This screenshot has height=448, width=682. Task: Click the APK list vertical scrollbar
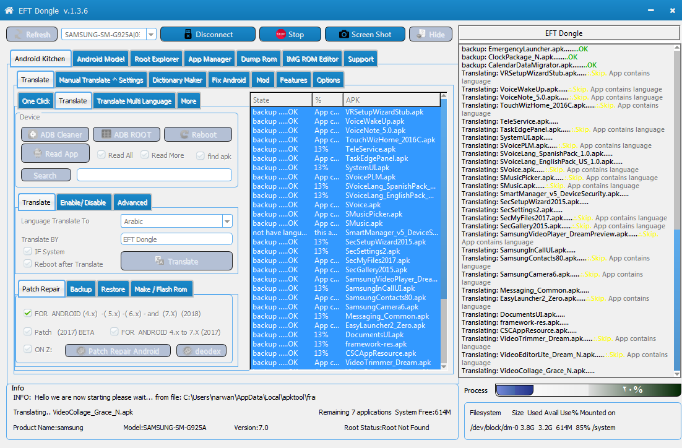(x=444, y=231)
